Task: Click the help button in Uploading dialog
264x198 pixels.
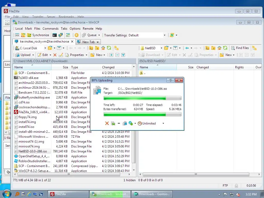Action: [170, 80]
